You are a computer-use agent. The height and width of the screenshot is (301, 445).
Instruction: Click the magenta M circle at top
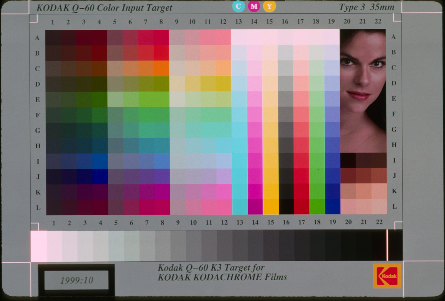(x=254, y=6)
